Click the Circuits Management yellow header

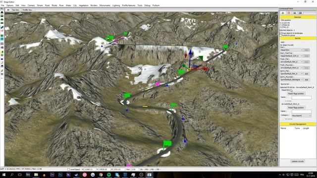pyautogui.click(x=298, y=124)
